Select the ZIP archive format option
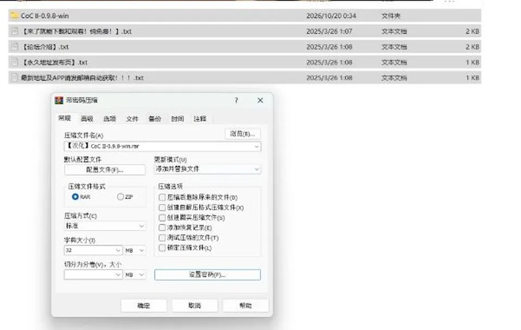Viewport: 521px width, 330px height. pos(120,197)
